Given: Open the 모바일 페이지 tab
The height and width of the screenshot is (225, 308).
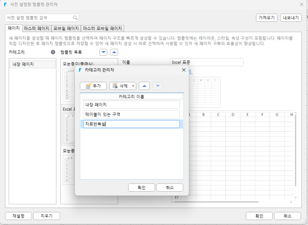Looking at the screenshot, I should (x=66, y=28).
